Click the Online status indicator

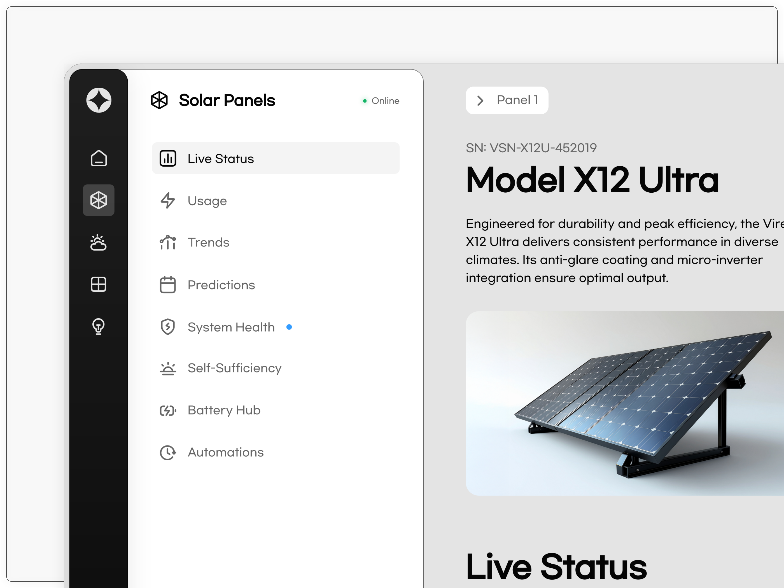click(x=381, y=101)
